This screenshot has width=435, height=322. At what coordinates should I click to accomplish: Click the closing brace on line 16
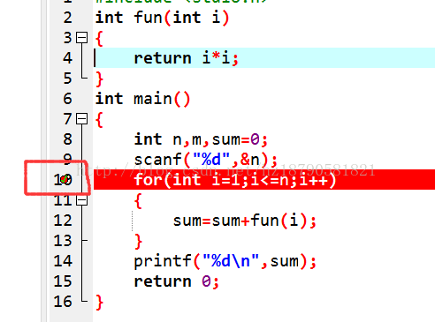[100, 303]
